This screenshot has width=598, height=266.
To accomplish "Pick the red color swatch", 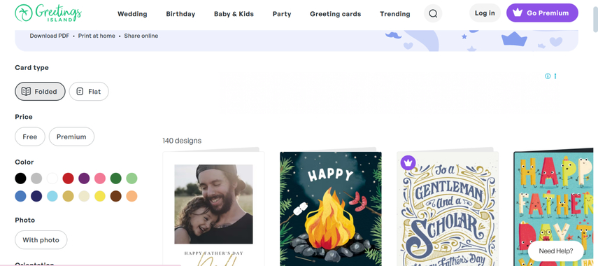I will 69,178.
